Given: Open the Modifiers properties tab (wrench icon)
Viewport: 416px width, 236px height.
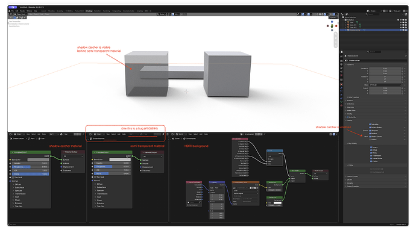Looking at the screenshot, I should coord(341,88).
